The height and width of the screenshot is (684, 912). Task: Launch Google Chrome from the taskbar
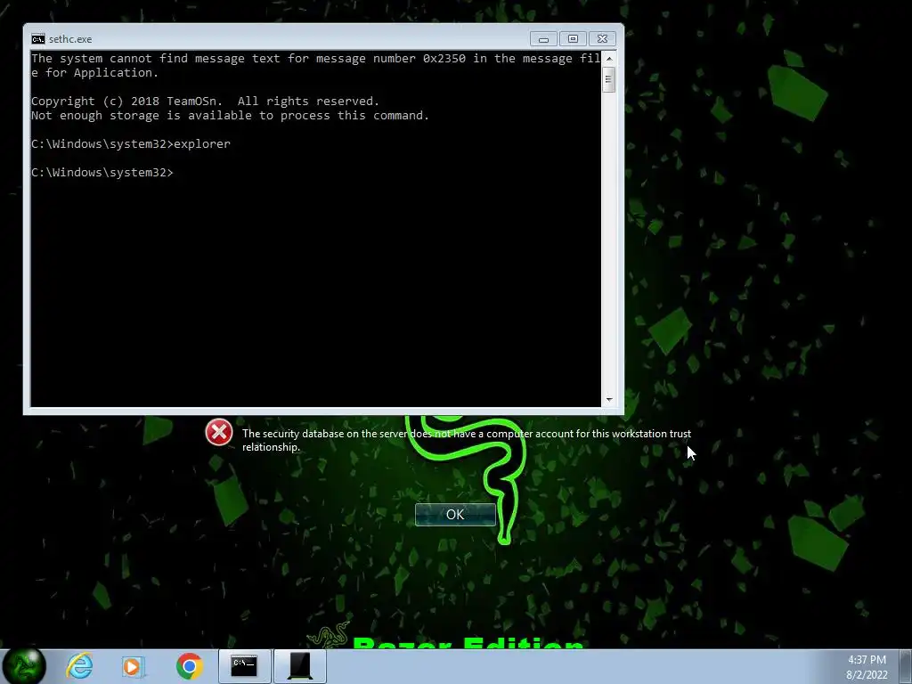(x=189, y=666)
